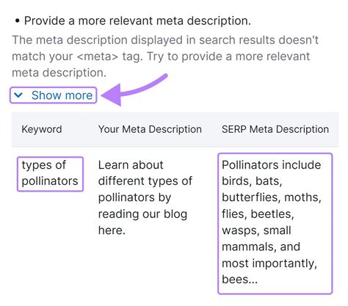This screenshot has width=348, height=306.
Task: Click the 'Pollinators include birds, bats' SERP cell
Action: coord(275,223)
